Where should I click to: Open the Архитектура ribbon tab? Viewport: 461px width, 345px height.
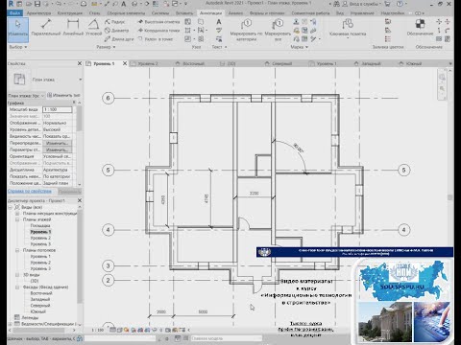38,13
